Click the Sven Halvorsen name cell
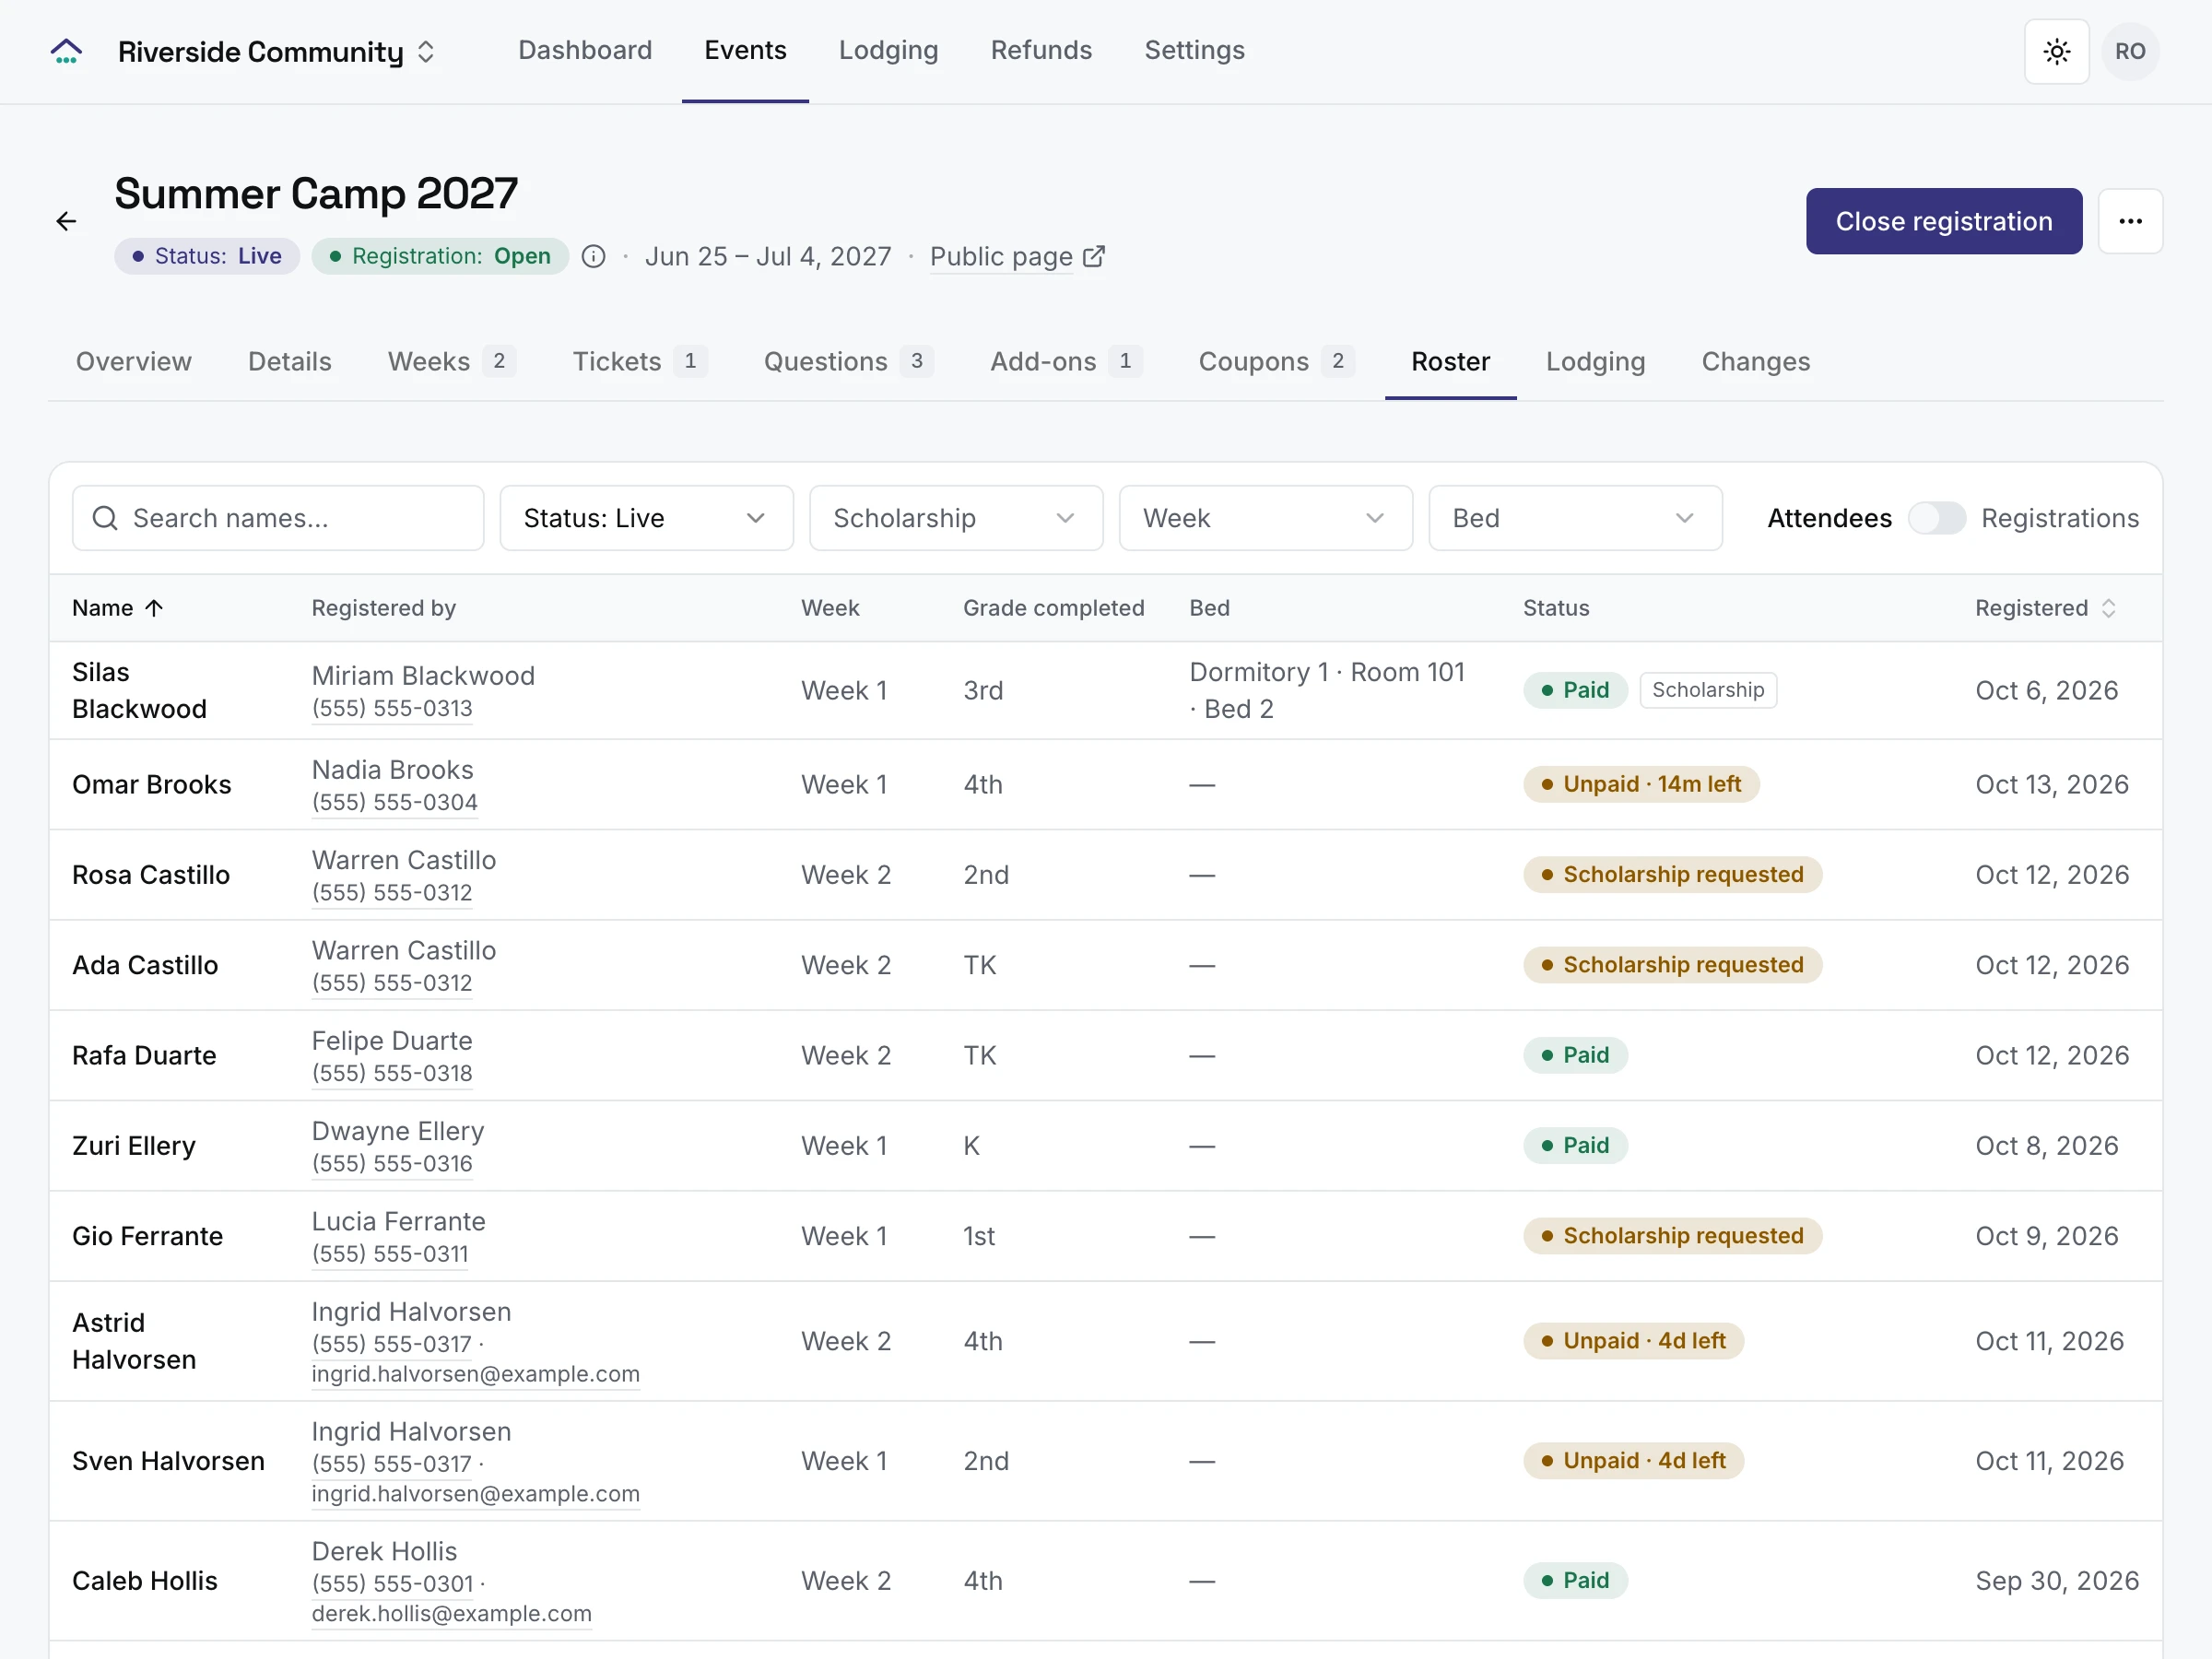Image resolution: width=2212 pixels, height=1659 pixels. point(168,1461)
